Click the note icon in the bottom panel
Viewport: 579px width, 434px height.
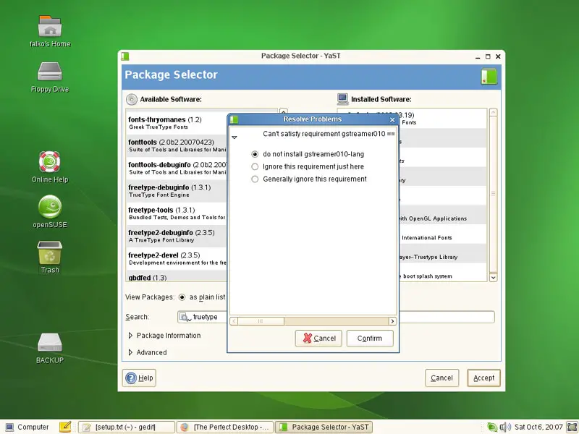[65, 427]
